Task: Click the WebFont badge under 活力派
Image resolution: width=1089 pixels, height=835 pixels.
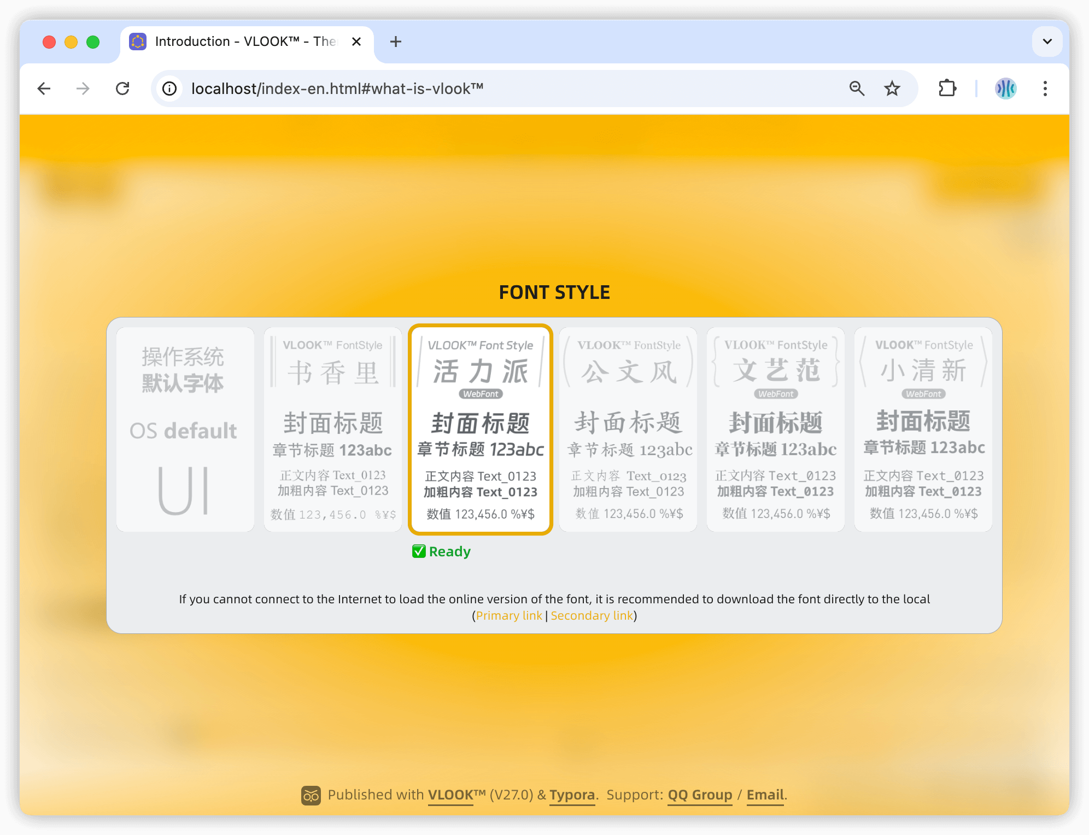Action: [x=481, y=394]
